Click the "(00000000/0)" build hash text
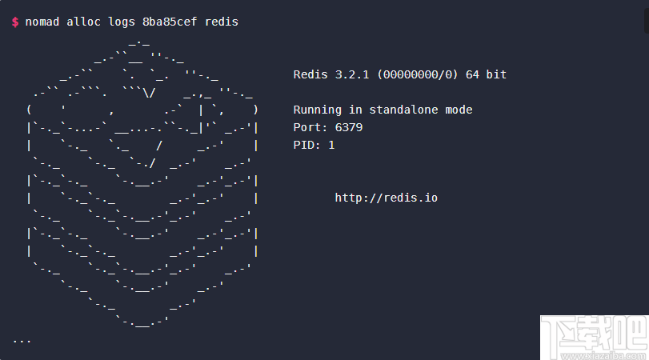 pyautogui.click(x=417, y=75)
